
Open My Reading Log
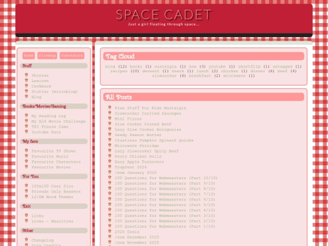49,116
